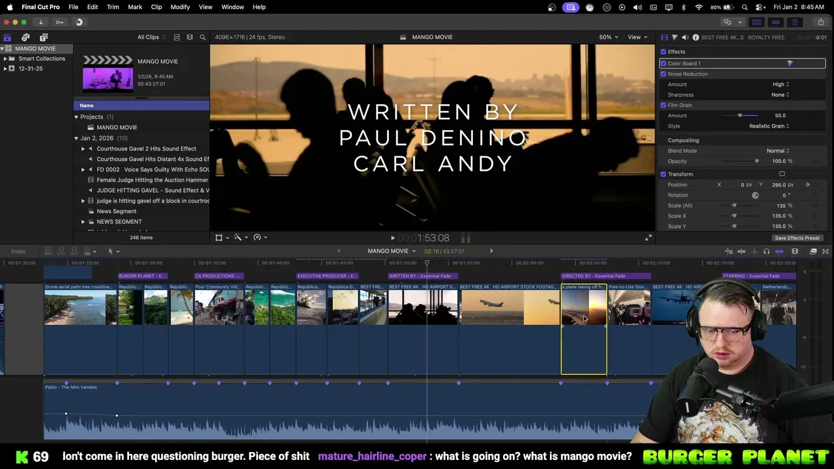Enter full screen viewer mode
This screenshot has height=469, width=834.
coord(648,238)
